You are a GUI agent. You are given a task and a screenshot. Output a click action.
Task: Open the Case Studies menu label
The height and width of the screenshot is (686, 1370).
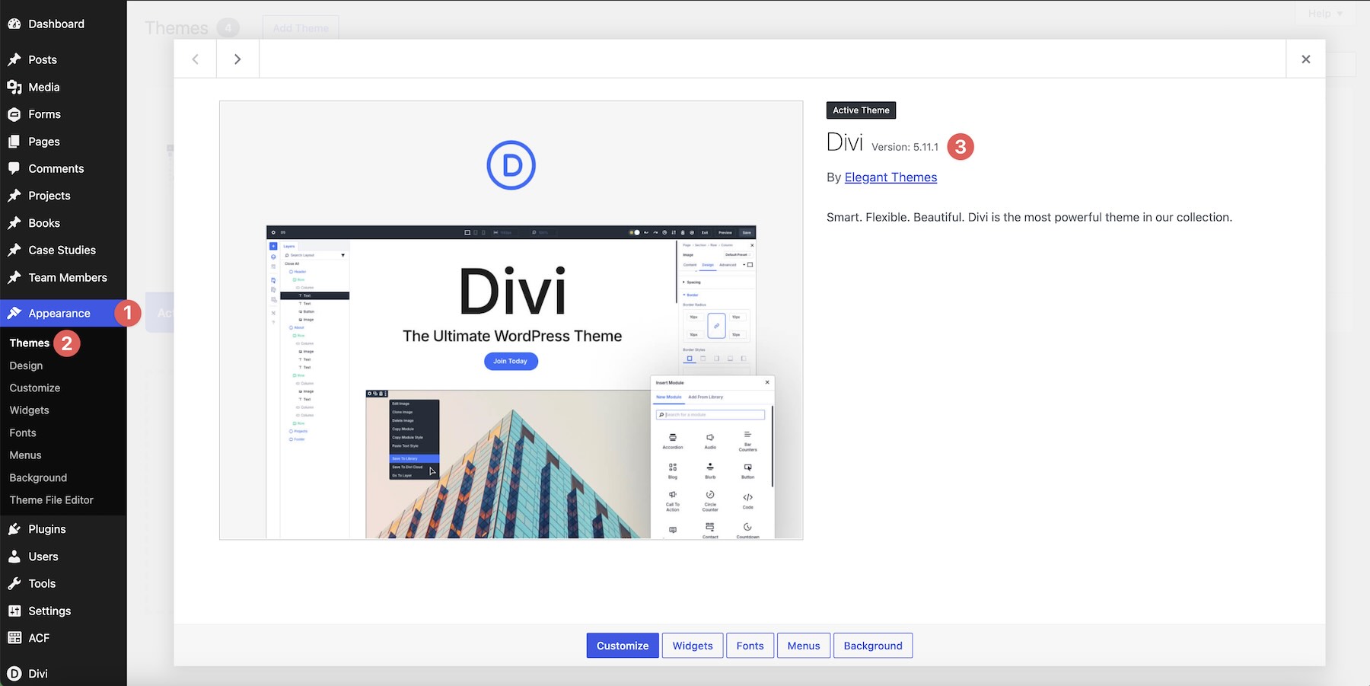[62, 250]
